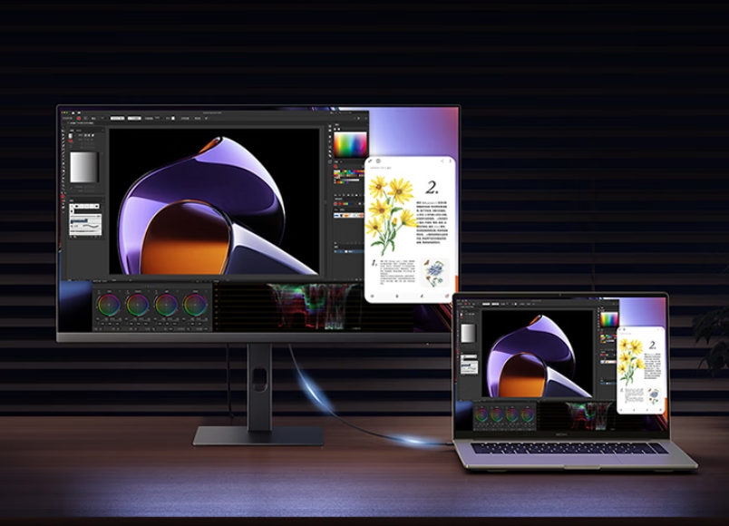Click the pen icon atop the phone window

pos(370,161)
